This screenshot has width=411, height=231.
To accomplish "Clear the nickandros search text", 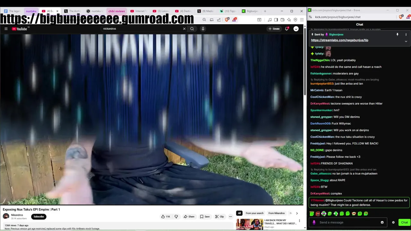I will (x=184, y=29).
